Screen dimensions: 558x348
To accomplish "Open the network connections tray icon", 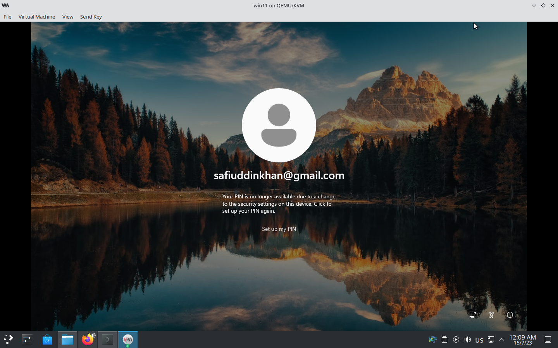I will (491, 339).
